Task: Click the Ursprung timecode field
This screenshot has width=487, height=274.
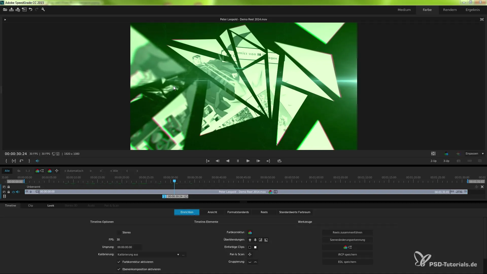Action: [x=129, y=247]
